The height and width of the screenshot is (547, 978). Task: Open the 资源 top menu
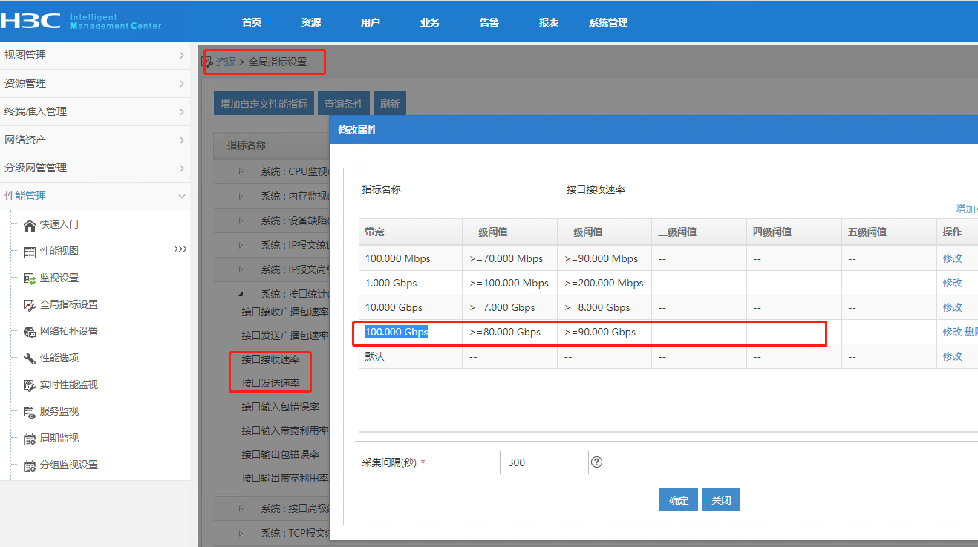click(x=311, y=22)
